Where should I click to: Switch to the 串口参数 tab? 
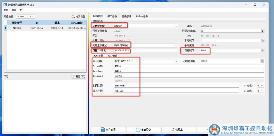click(x=112, y=16)
